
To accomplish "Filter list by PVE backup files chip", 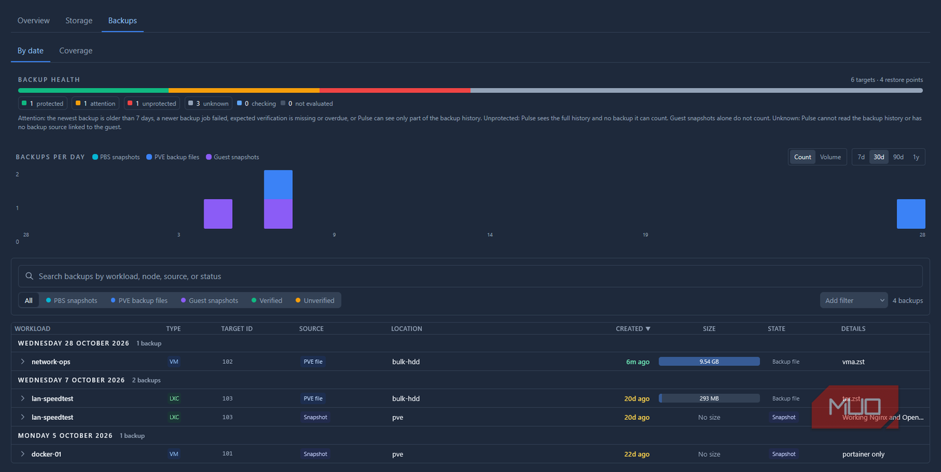I will pos(139,300).
